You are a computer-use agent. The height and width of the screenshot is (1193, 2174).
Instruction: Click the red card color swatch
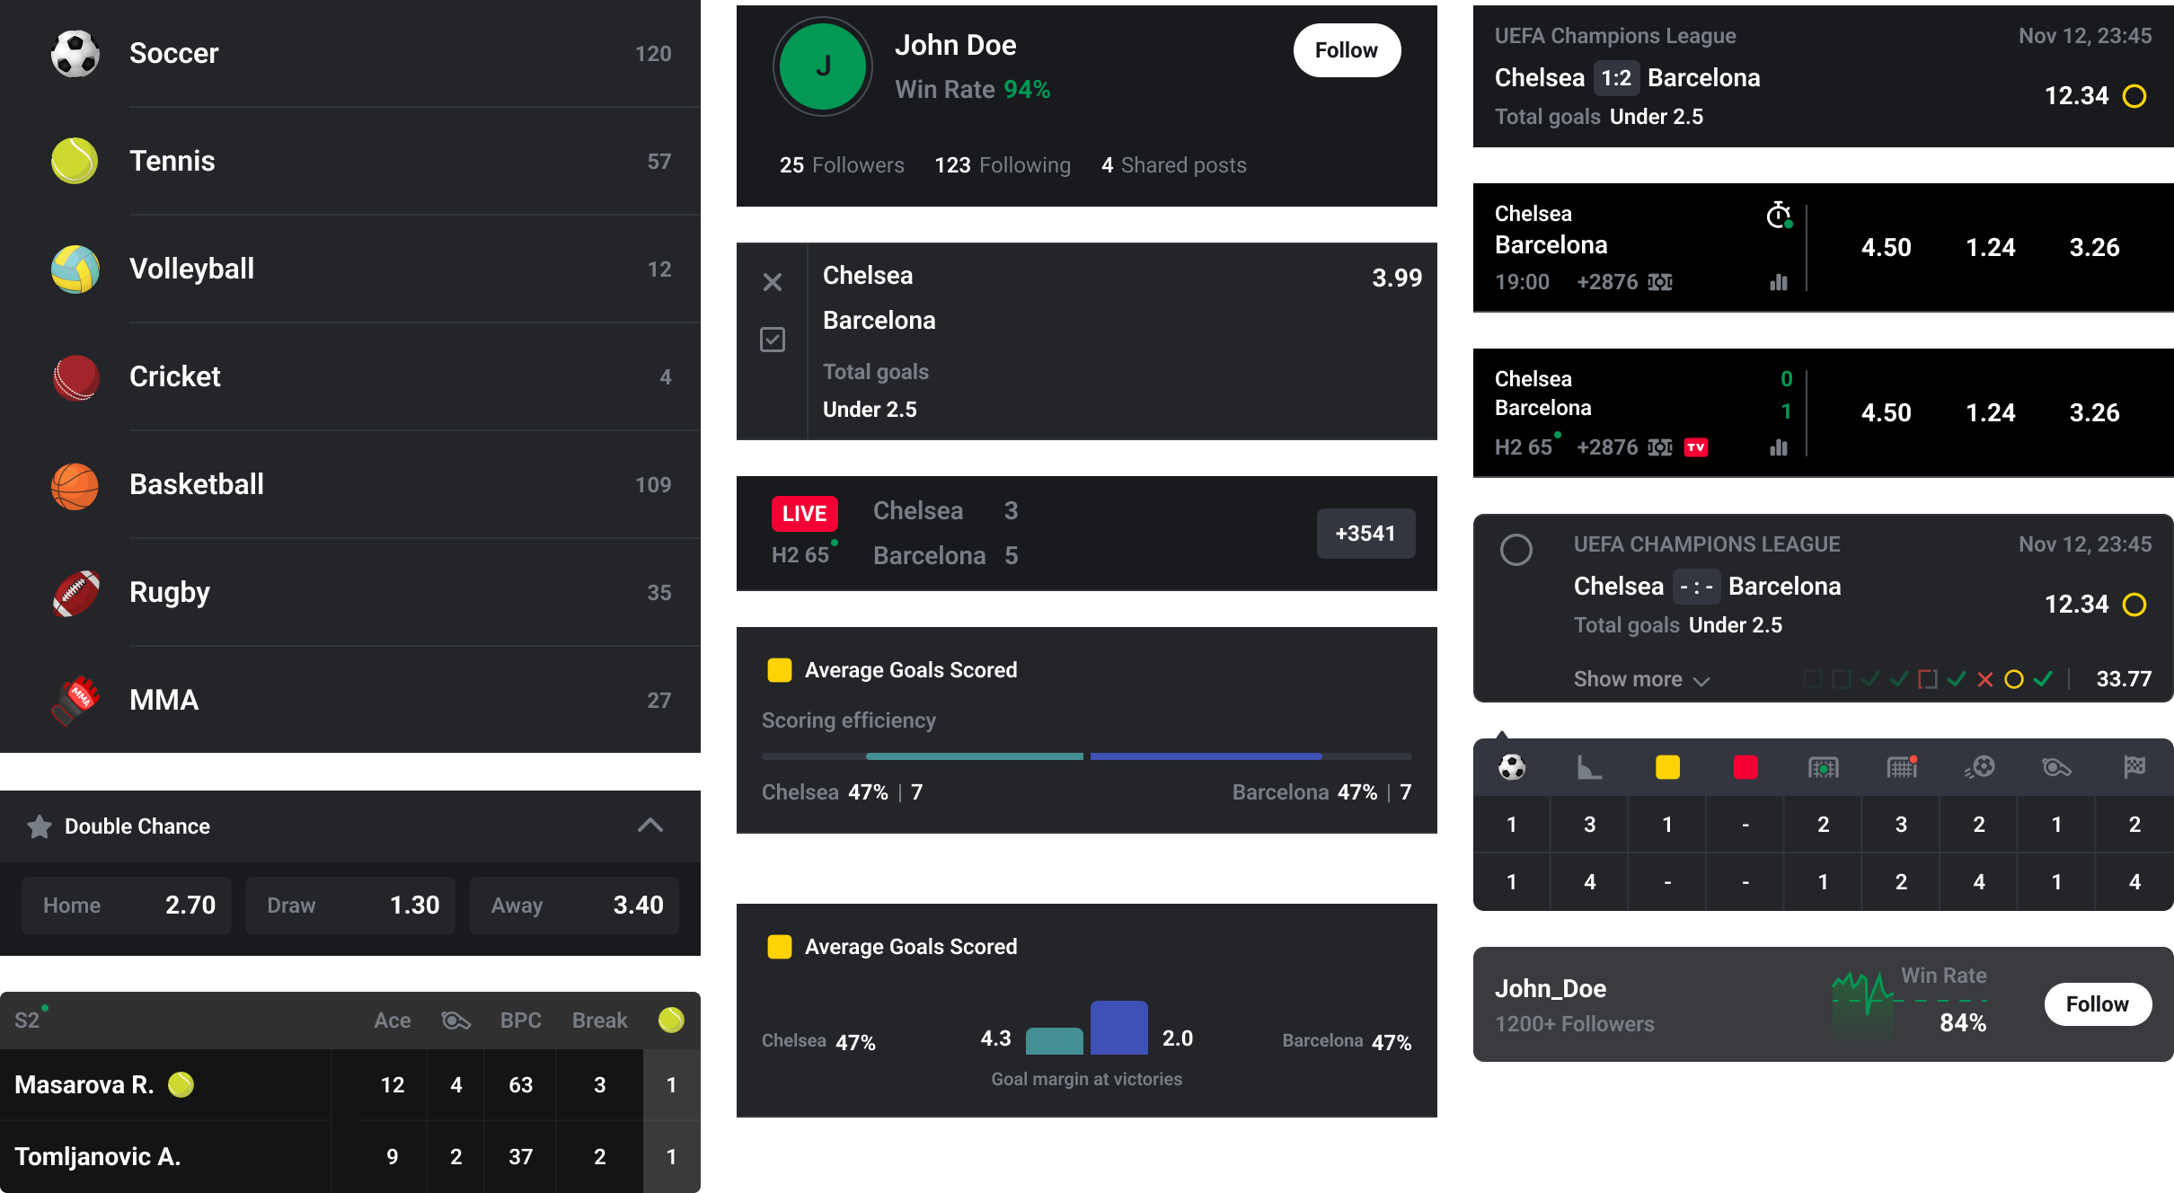click(1745, 767)
